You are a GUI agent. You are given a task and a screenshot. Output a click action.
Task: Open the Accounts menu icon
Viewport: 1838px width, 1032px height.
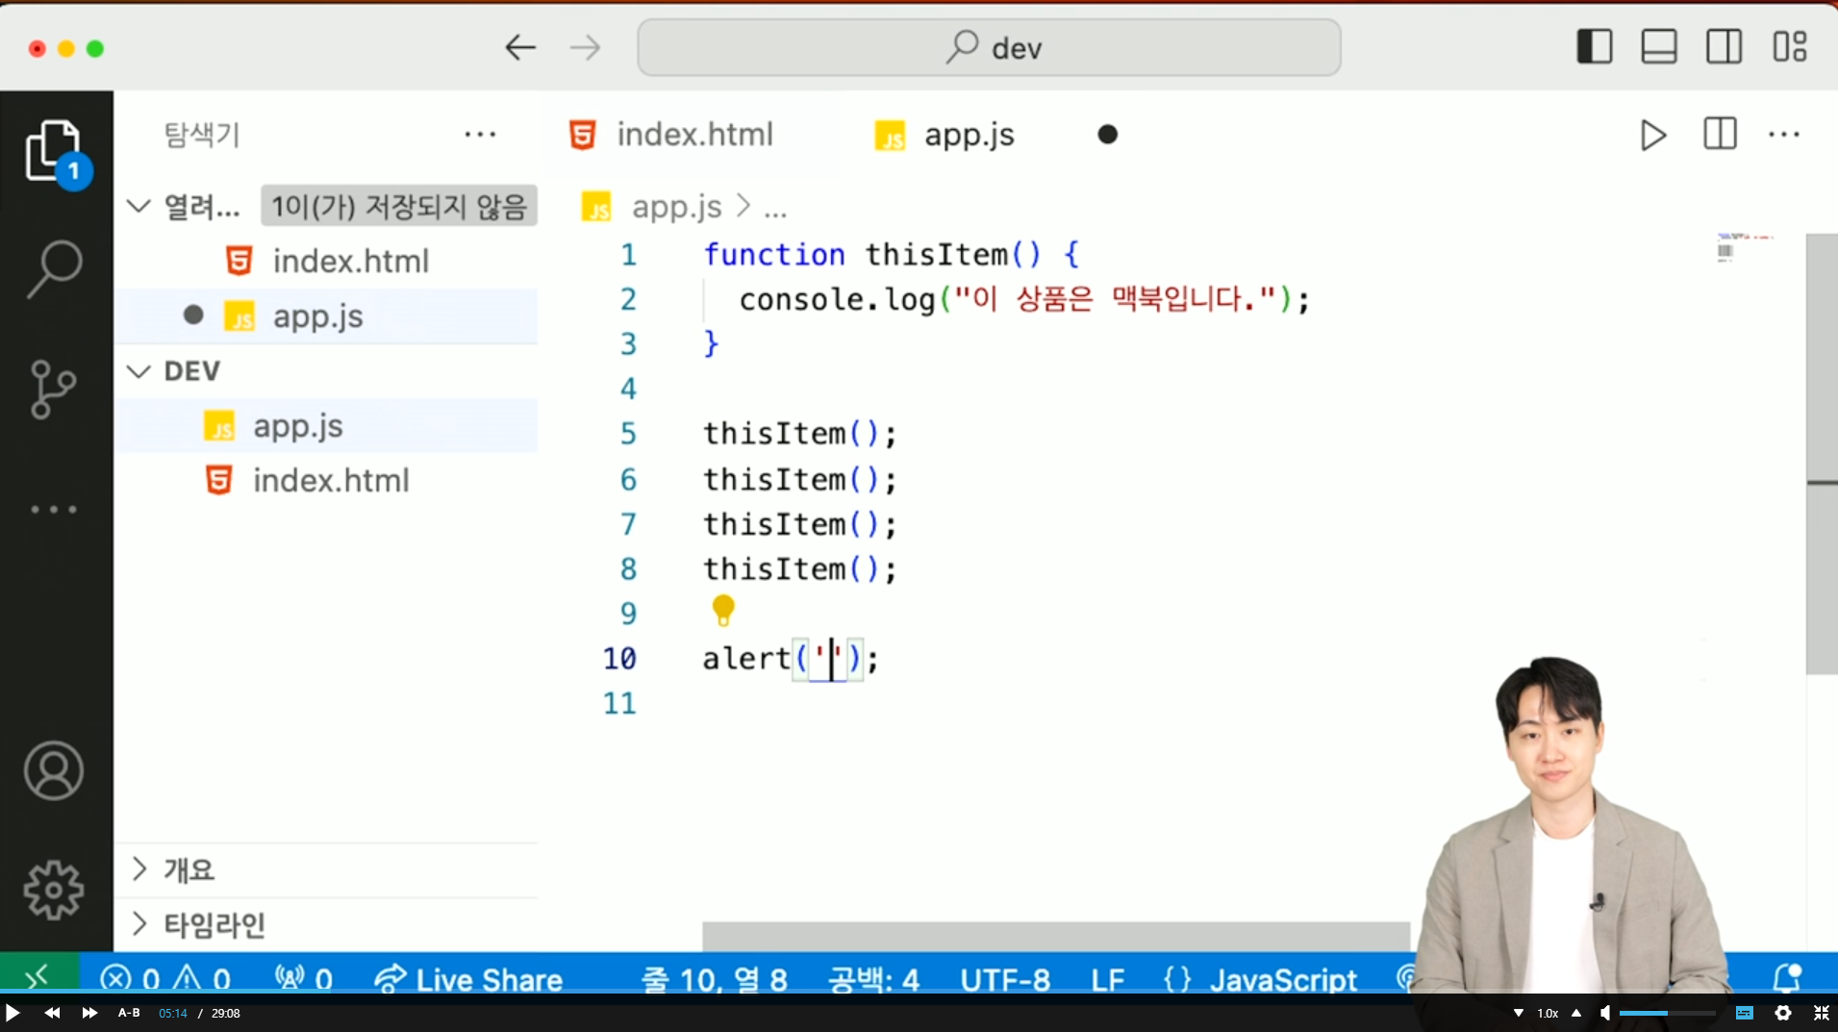(x=54, y=770)
